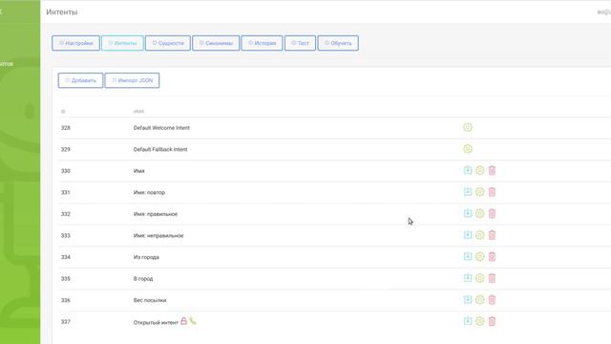611x344 pixels.
Task: Click the blue download icon for Имя
Action: coord(468,170)
